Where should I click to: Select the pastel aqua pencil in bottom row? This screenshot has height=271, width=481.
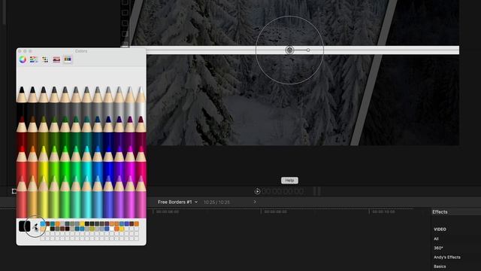86,196
